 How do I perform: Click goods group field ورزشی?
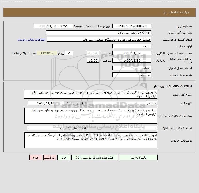click(125, 103)
